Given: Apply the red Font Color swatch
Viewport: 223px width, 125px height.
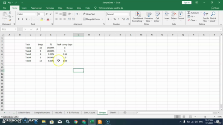Looking at the screenshot, I should [48, 19].
